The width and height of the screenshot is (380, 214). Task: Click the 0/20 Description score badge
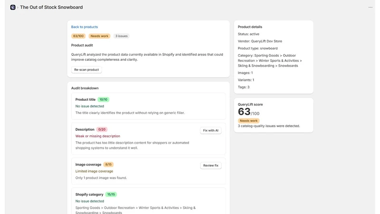click(x=102, y=129)
